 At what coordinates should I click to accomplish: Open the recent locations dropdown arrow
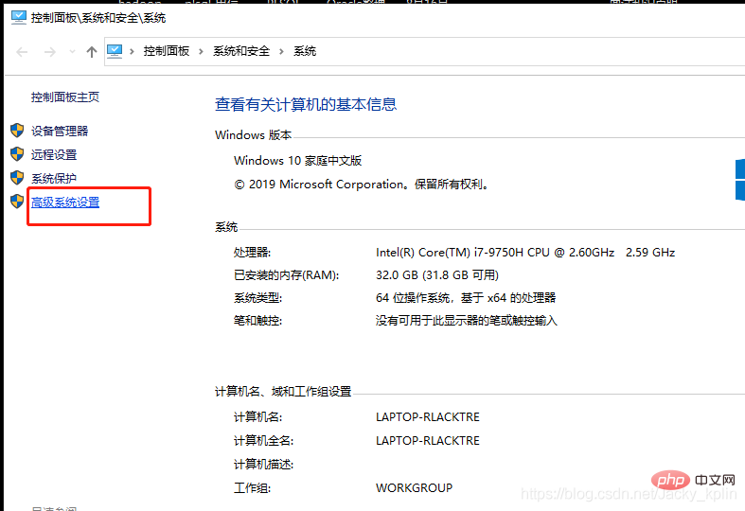71,52
